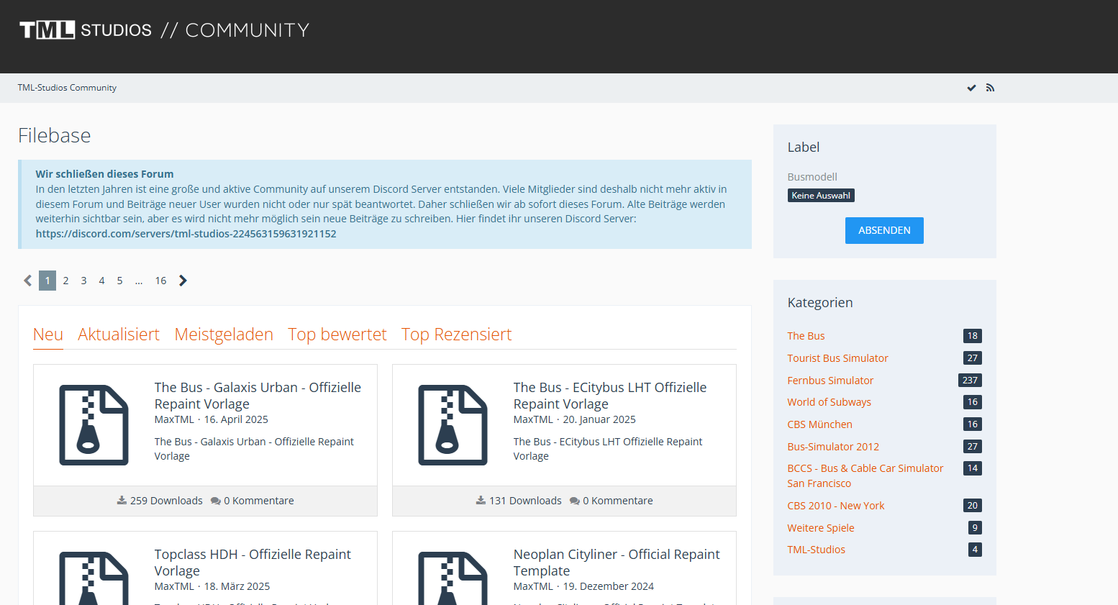The width and height of the screenshot is (1118, 605).
Task: Open the Galaxis Urban zip file icon
Action: 94,424
